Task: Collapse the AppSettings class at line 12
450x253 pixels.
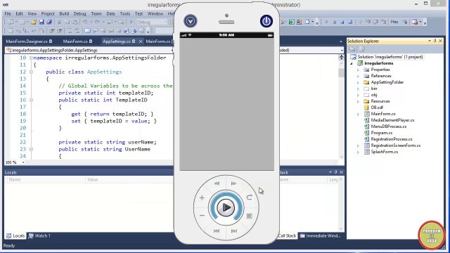Action: (31, 72)
